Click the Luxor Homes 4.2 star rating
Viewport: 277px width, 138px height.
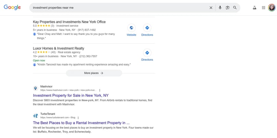click(44, 52)
